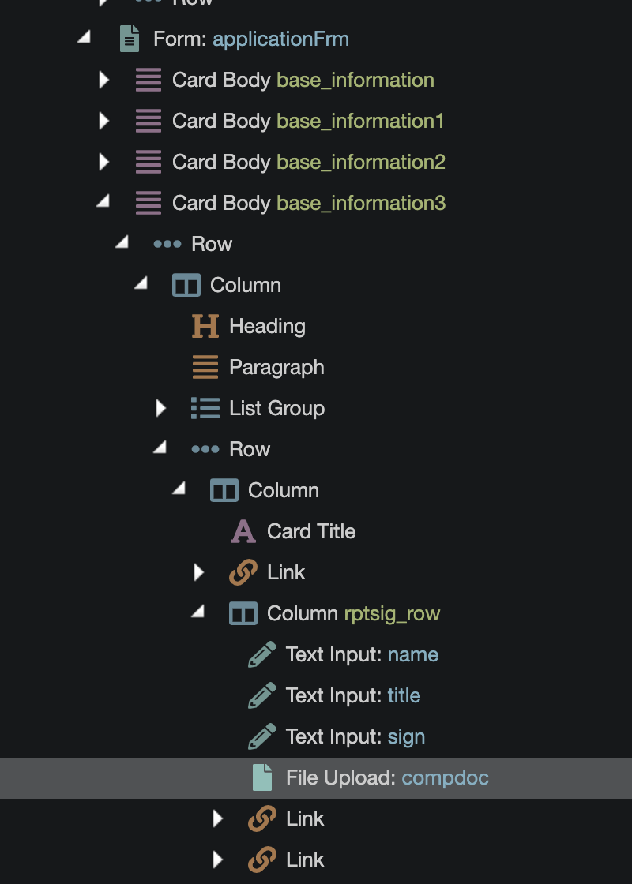Click Card Body base_information2 icon
632x884 pixels.
[x=149, y=162]
